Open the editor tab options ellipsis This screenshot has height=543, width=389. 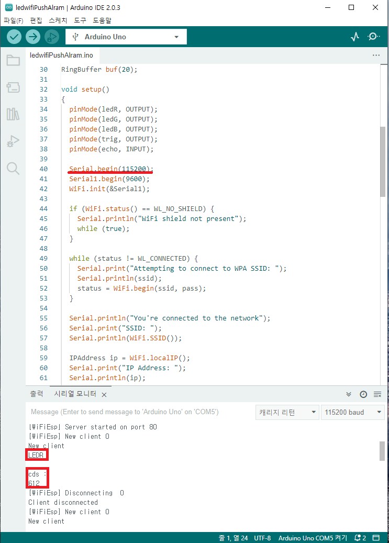(x=376, y=56)
